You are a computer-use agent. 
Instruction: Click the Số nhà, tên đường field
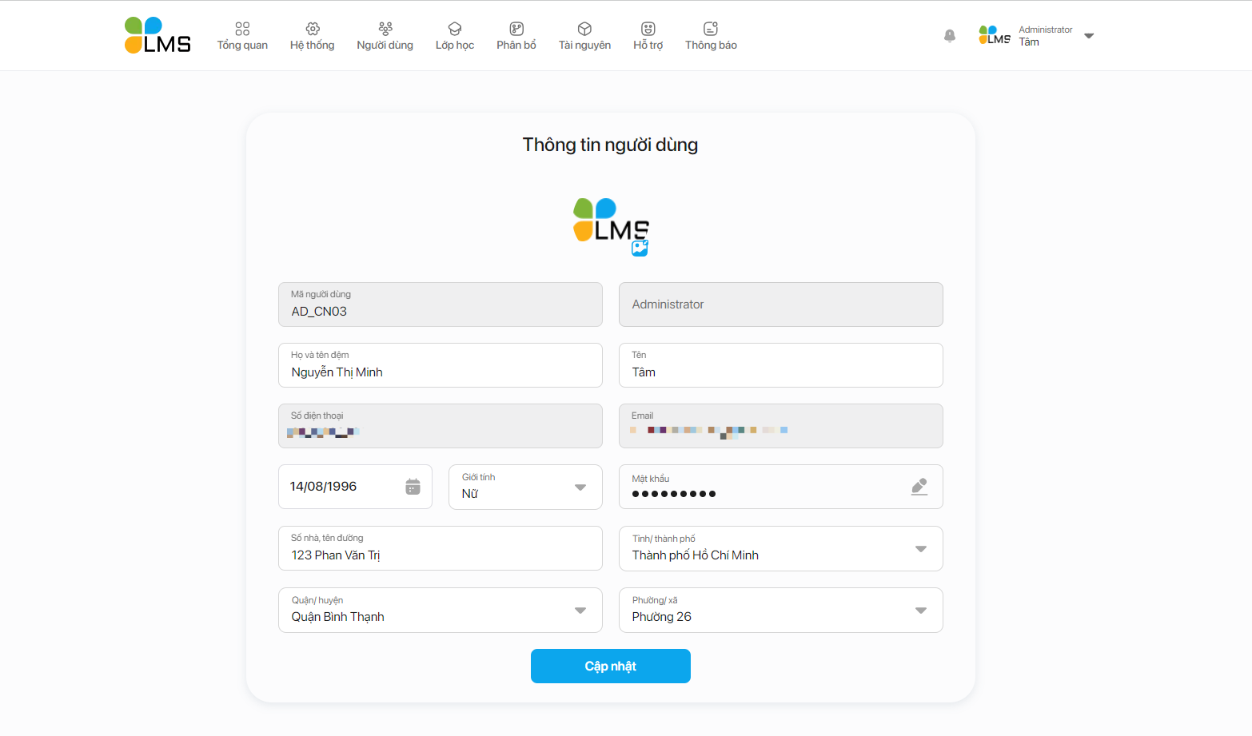[x=440, y=555]
